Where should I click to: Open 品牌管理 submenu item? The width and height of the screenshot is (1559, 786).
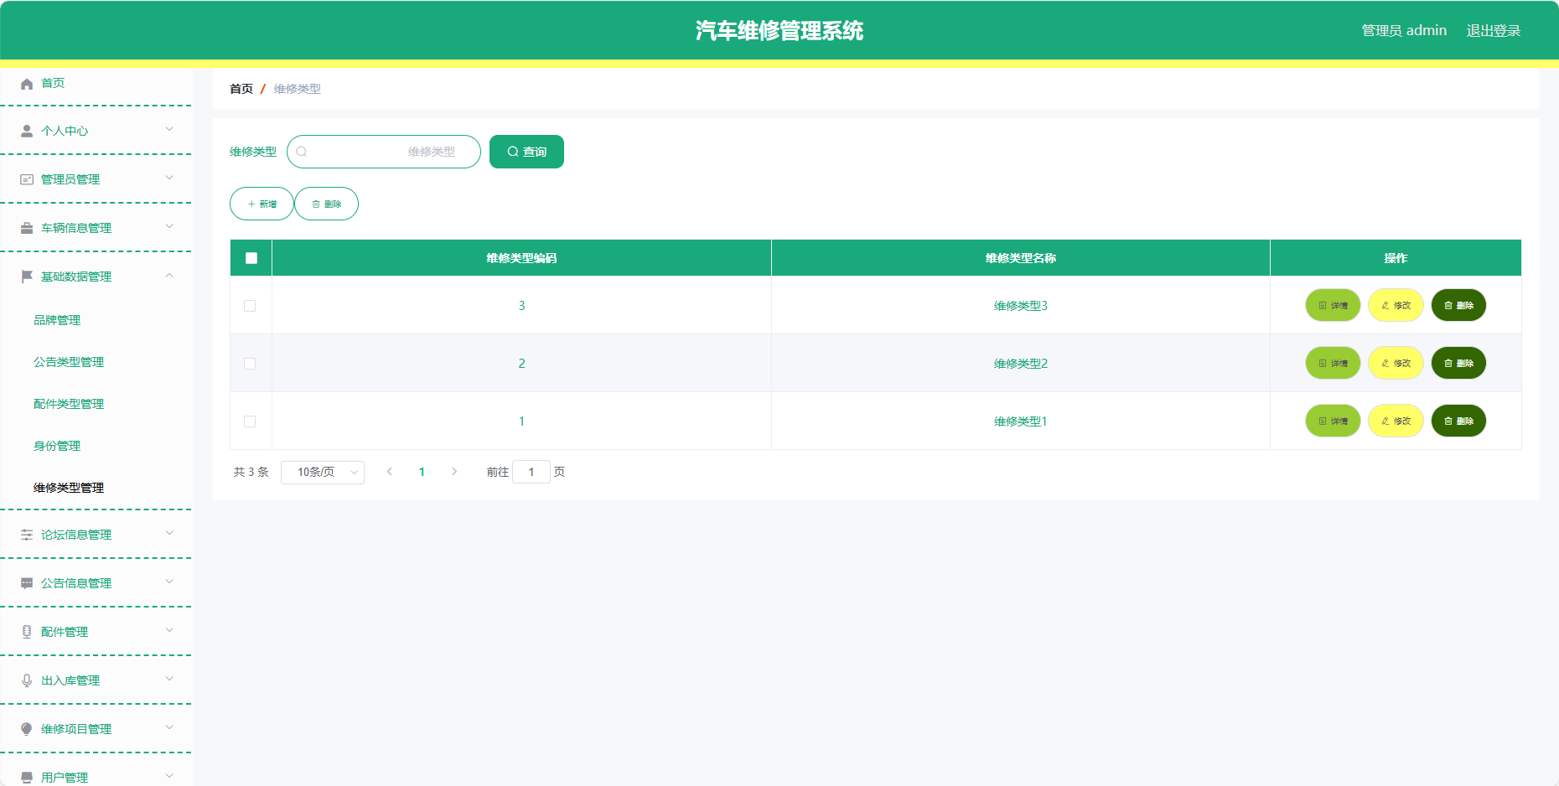pyautogui.click(x=57, y=320)
